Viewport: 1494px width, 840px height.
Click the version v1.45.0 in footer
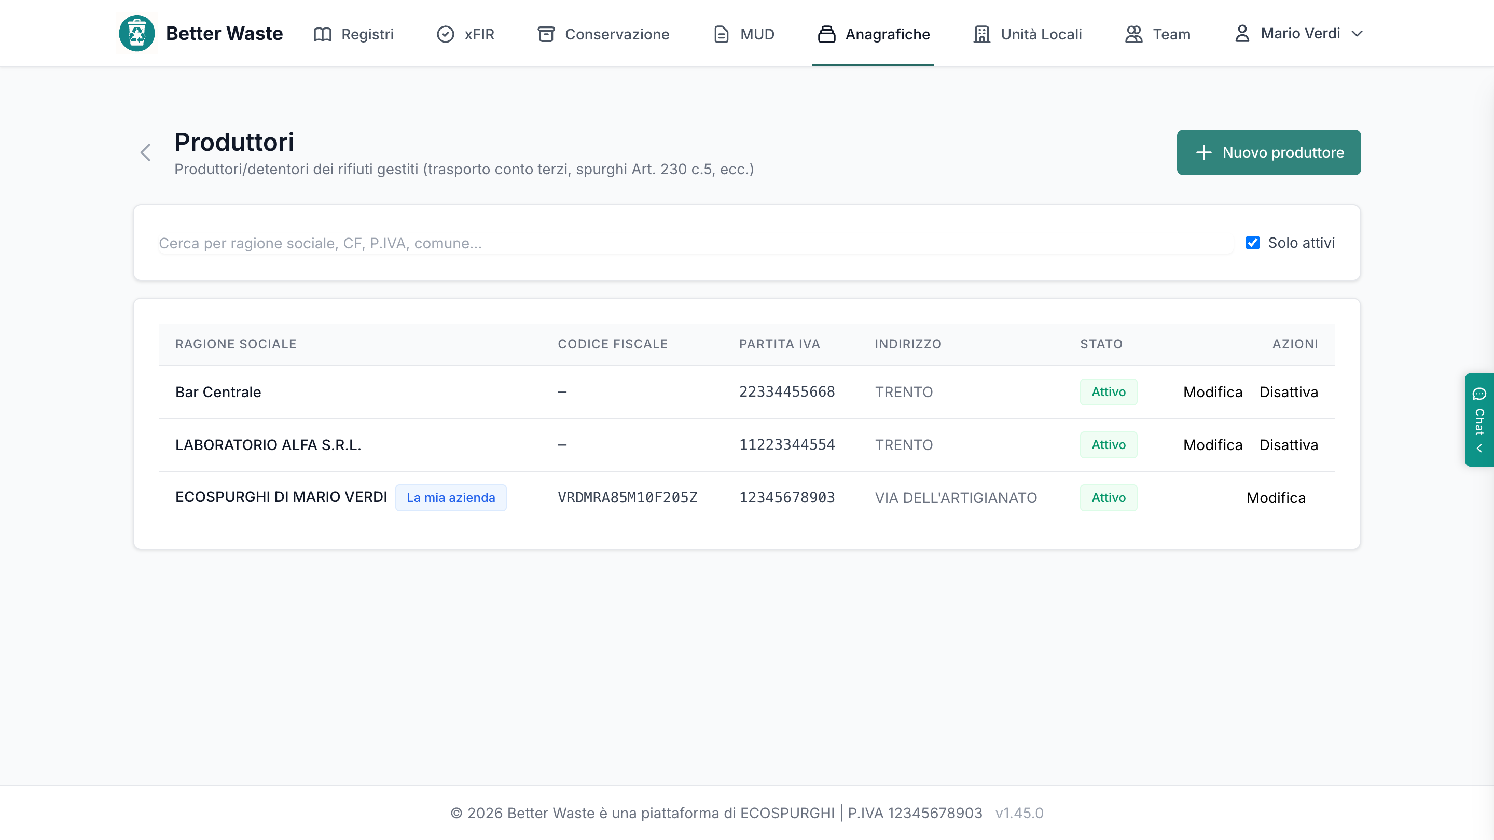[x=1019, y=813]
